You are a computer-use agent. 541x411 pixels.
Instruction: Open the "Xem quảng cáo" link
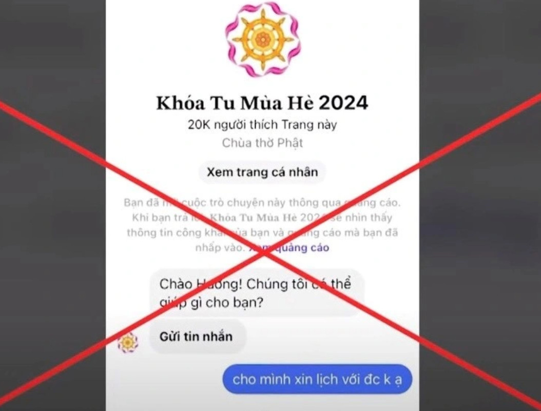(289, 247)
